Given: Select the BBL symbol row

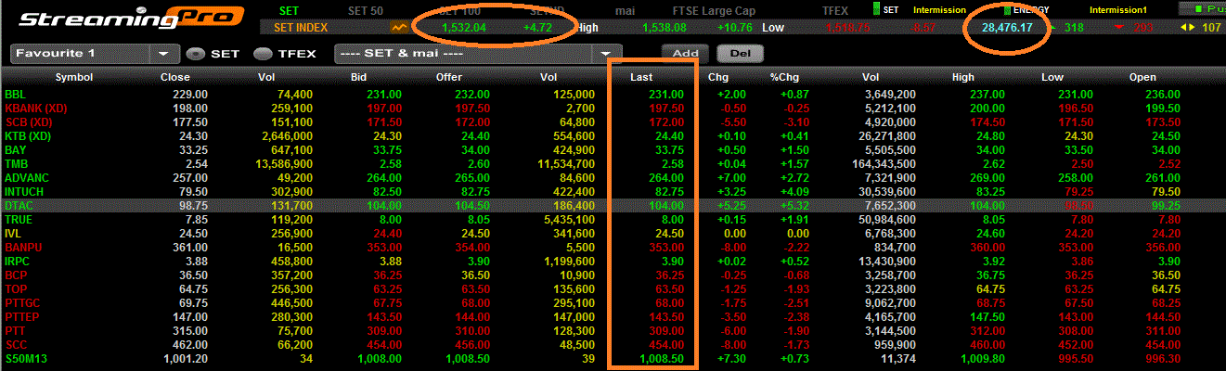Looking at the screenshot, I should 16,95.
